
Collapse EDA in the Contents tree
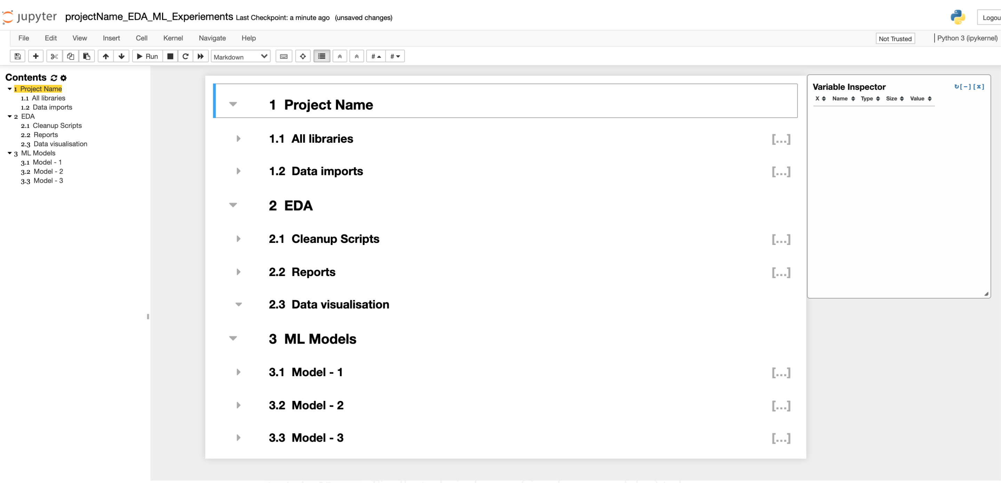[x=10, y=116]
